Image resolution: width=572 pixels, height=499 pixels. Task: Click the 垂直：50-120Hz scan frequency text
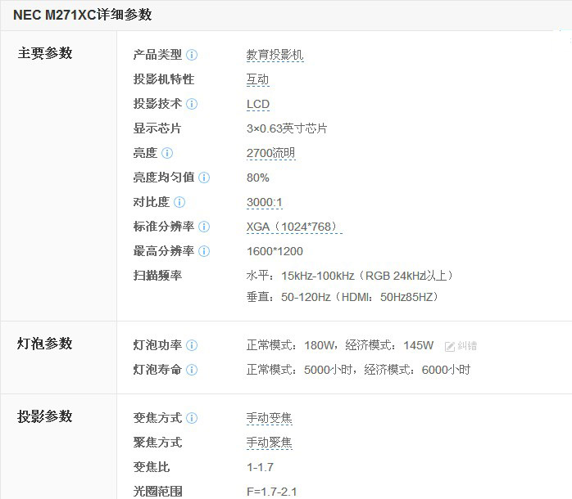click(x=343, y=297)
